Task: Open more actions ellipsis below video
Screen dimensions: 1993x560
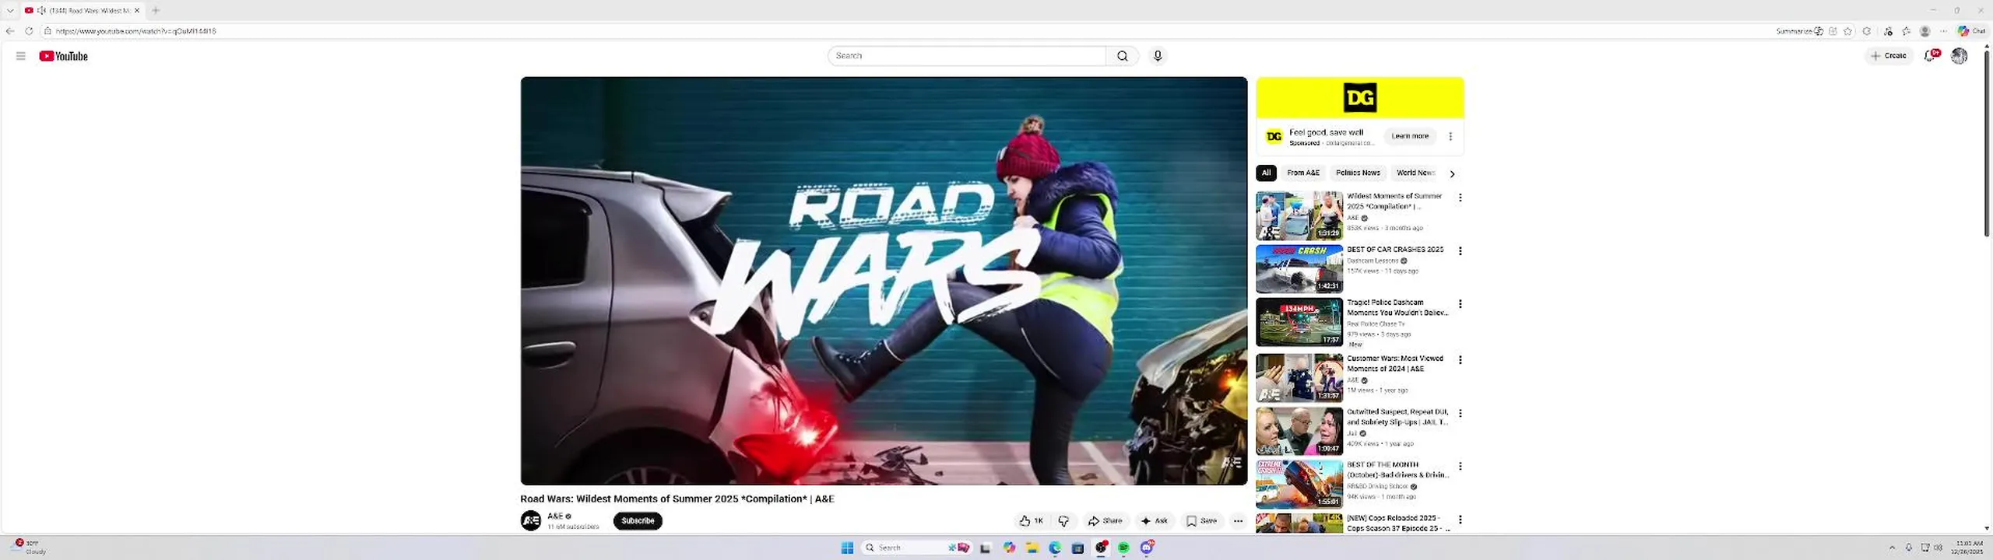Action: point(1238,521)
